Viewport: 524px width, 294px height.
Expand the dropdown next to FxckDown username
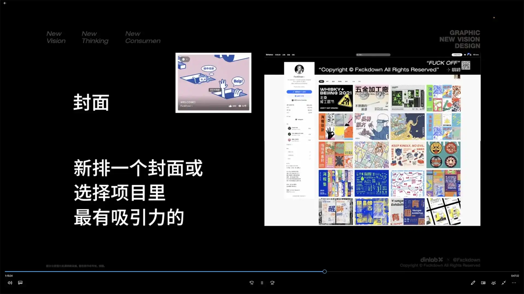point(305,76)
